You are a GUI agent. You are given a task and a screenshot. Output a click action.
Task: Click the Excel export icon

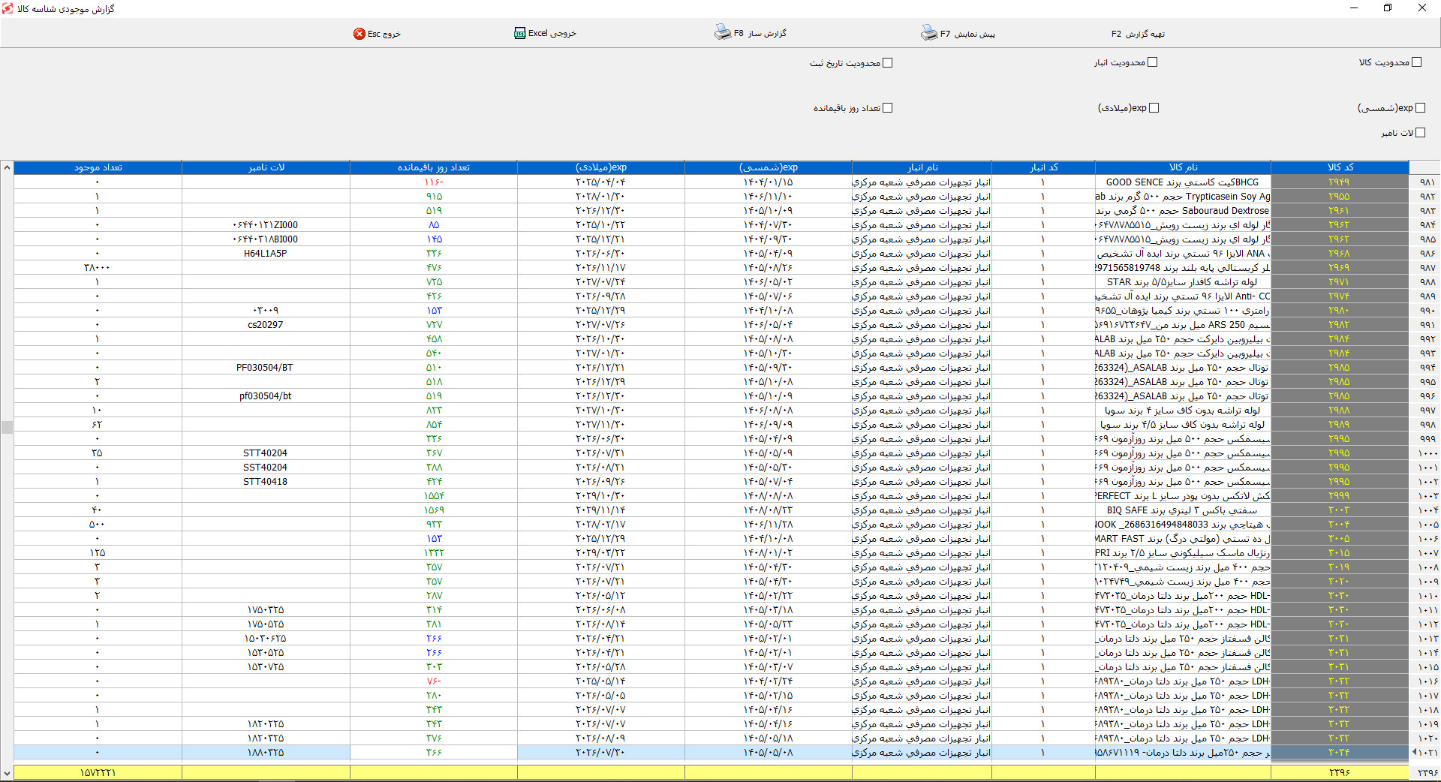[x=520, y=34]
